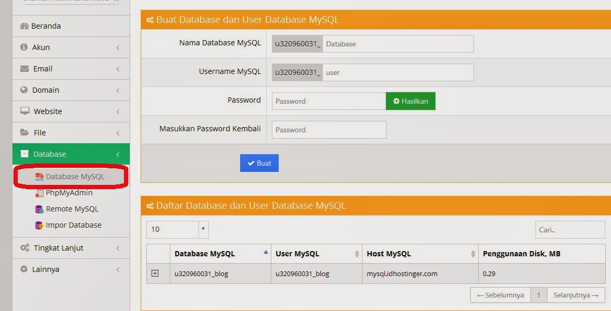Click the Akun info icon

(24, 47)
